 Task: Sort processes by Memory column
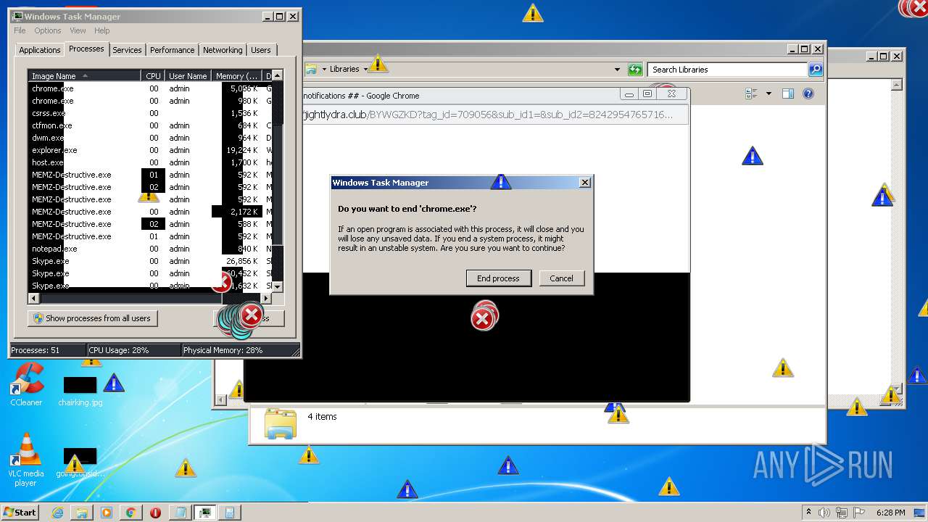click(x=236, y=76)
